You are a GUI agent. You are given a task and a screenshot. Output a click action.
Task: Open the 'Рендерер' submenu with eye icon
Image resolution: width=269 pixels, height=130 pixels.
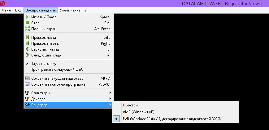pos(39,105)
